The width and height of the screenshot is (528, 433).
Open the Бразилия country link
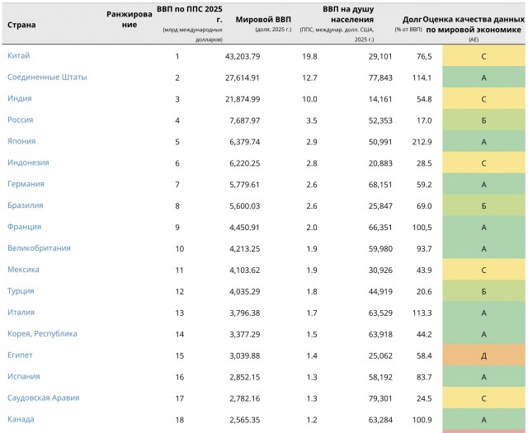pyautogui.click(x=26, y=205)
